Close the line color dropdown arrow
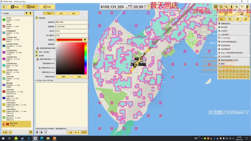The width and height of the screenshot is (251, 141). click(x=85, y=40)
